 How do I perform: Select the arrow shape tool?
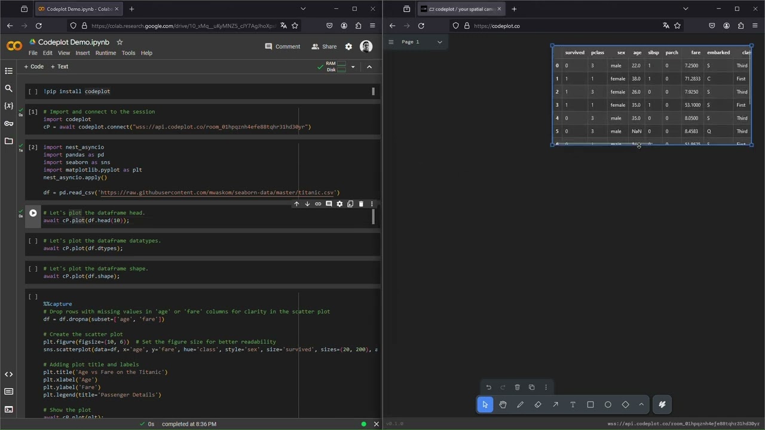point(555,404)
